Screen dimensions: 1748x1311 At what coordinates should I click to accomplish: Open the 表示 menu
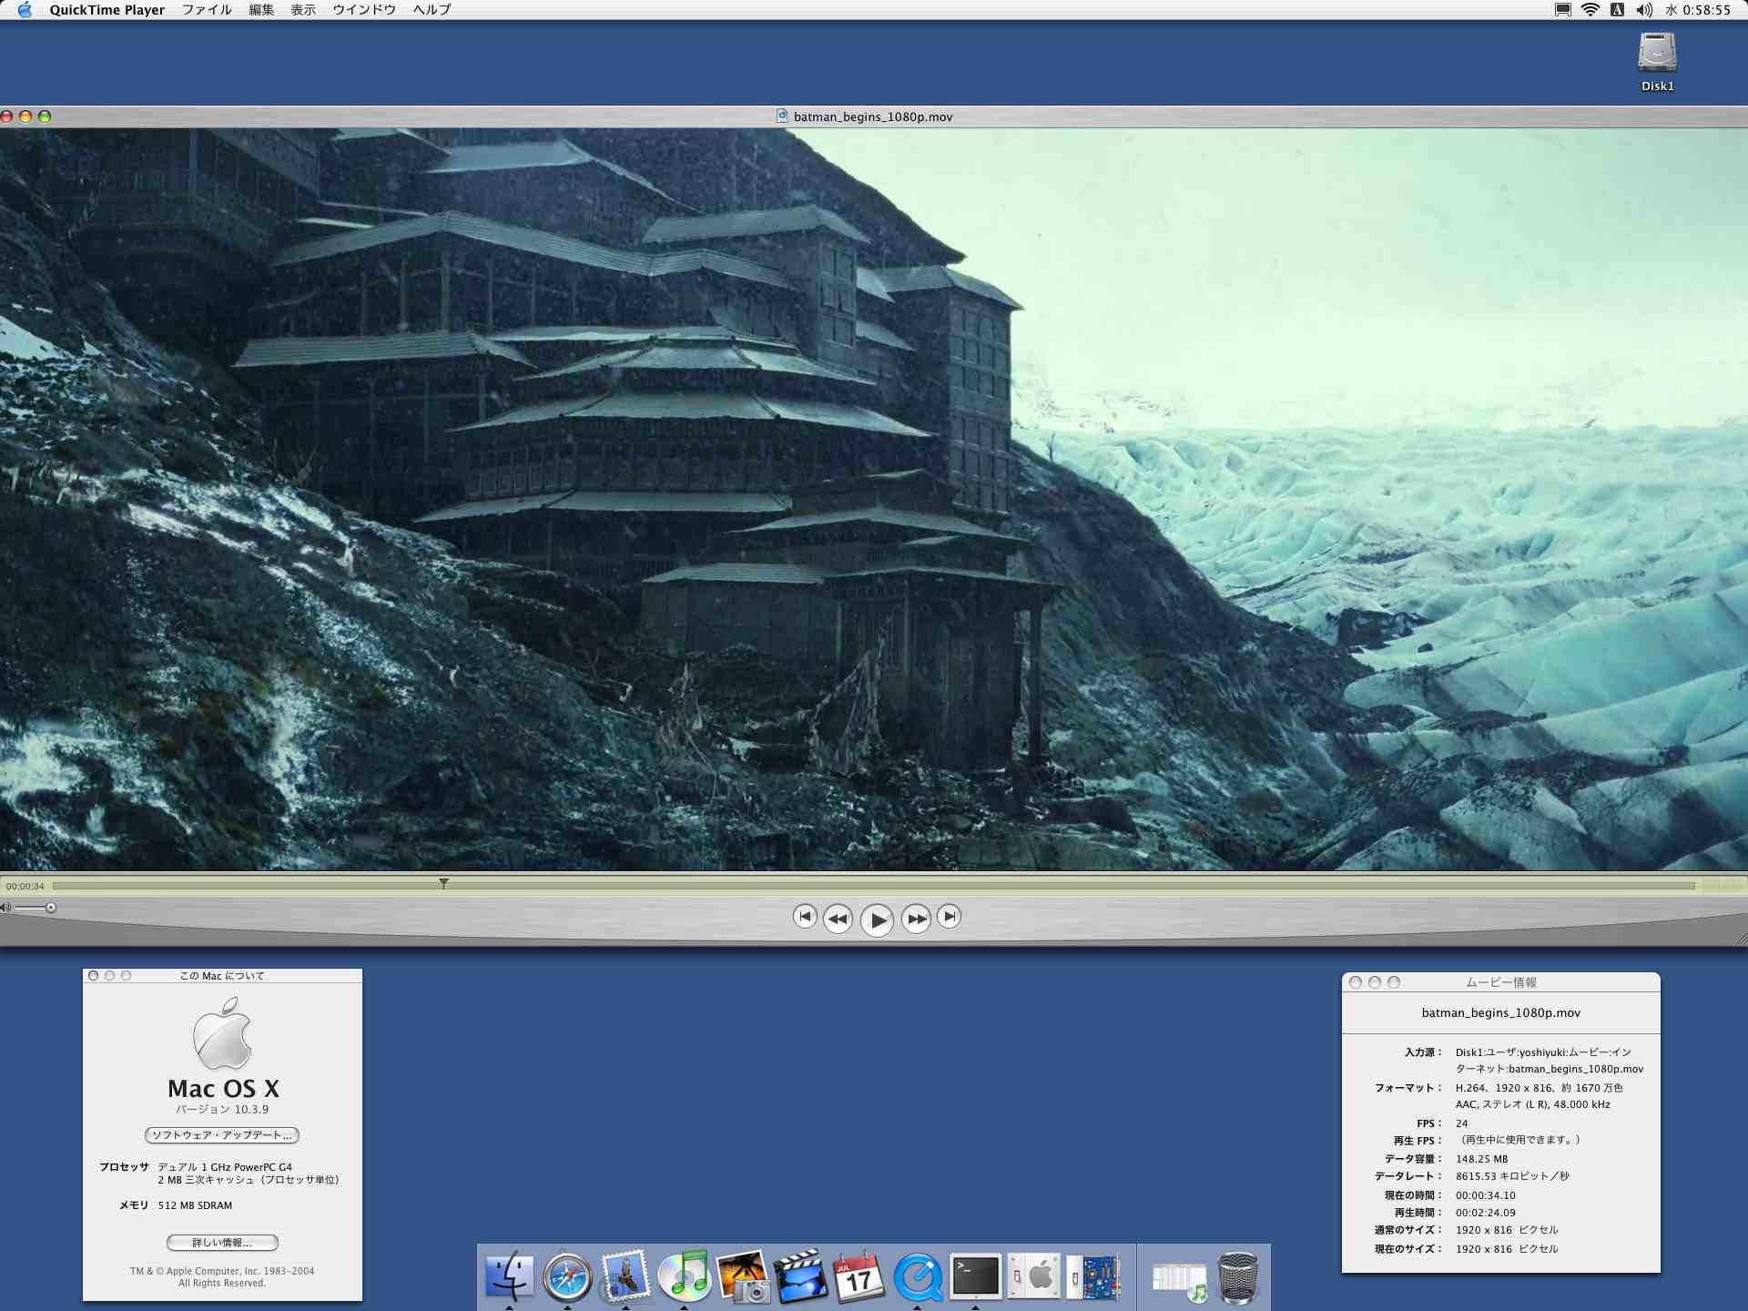coord(303,10)
